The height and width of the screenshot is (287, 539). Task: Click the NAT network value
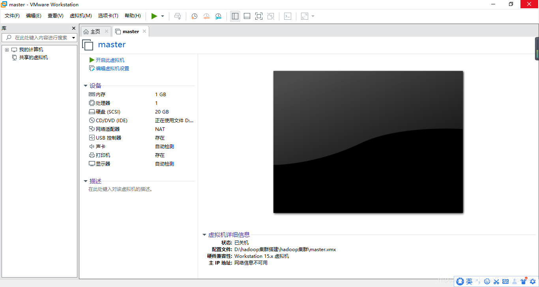point(160,129)
